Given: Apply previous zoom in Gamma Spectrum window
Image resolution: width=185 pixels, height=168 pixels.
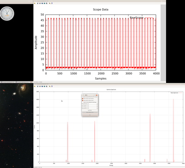Looking at the screenshot, I should click(42, 86).
